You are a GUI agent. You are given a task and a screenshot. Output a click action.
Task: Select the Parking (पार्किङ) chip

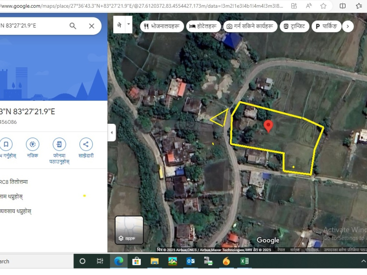coord(327,27)
